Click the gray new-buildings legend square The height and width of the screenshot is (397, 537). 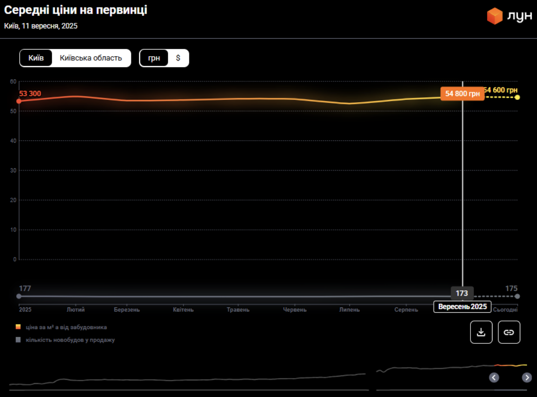[x=18, y=340]
